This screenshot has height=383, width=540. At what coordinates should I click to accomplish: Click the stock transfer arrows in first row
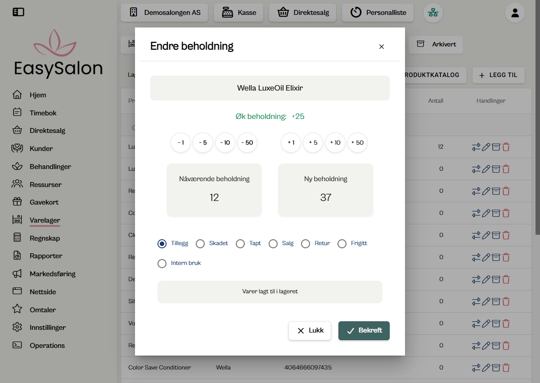476,147
